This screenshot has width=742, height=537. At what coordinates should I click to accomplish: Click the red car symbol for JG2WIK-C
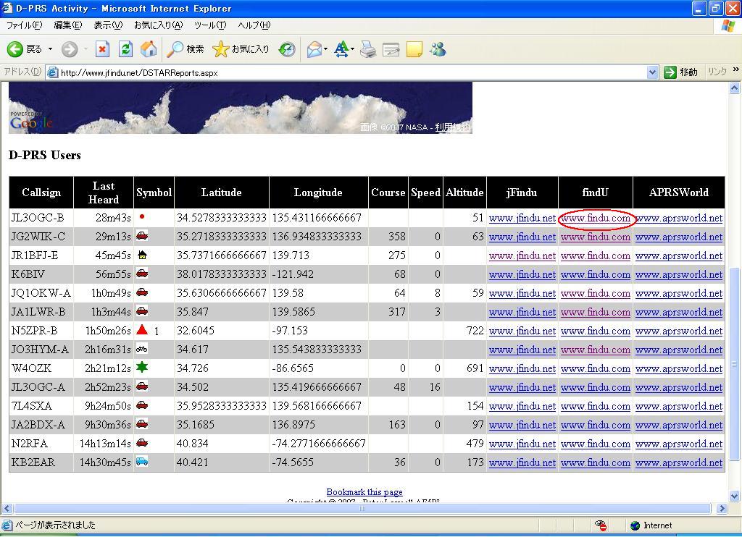(x=142, y=235)
